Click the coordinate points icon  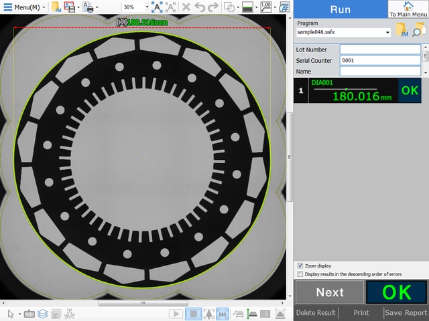pos(70,314)
